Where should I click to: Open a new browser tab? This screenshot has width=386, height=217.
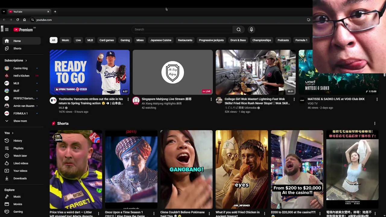point(55,12)
